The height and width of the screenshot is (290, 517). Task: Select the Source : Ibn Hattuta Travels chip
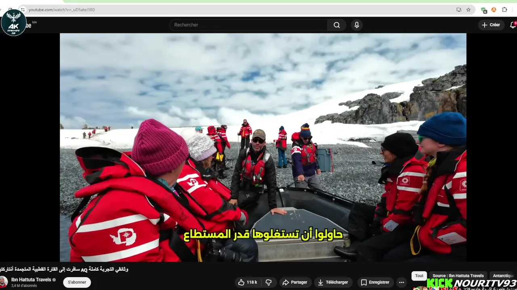pos(458,276)
